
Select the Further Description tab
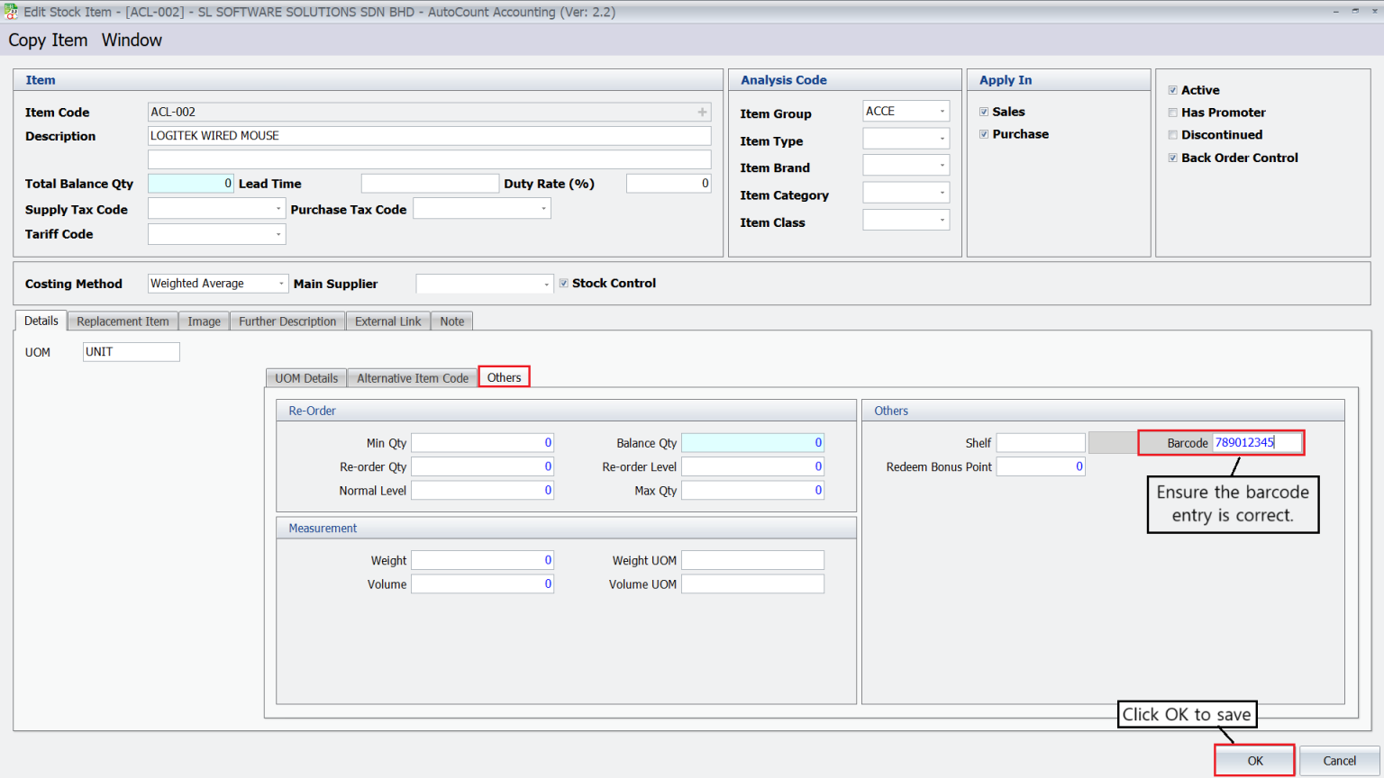pyautogui.click(x=287, y=321)
